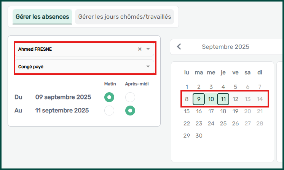The image size is (284, 170).
Task: Pick September 9 in the calendar
Action: tap(199, 99)
